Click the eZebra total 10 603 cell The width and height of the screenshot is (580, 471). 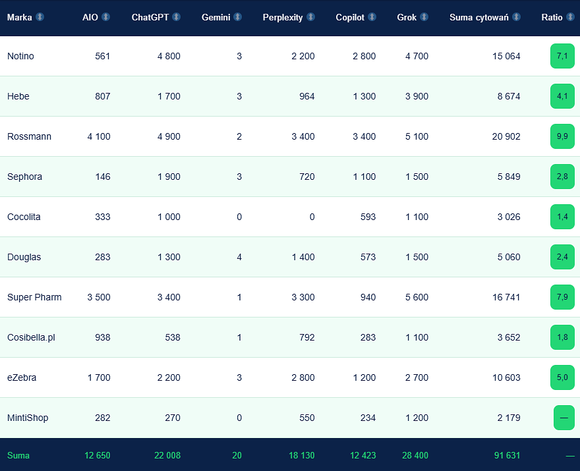click(506, 377)
